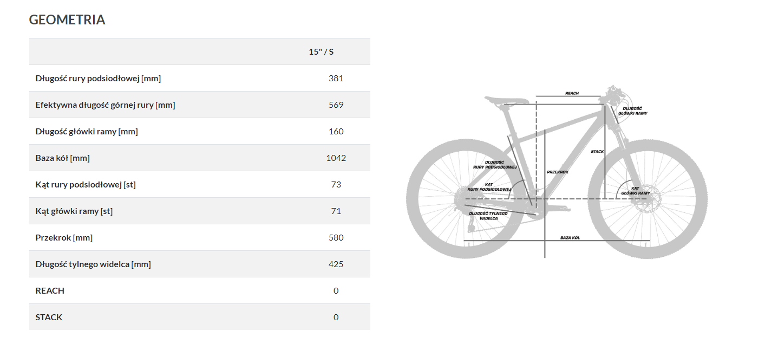
Task: Click the PRZEKROK label on the bike diagram
Action: coord(557,172)
